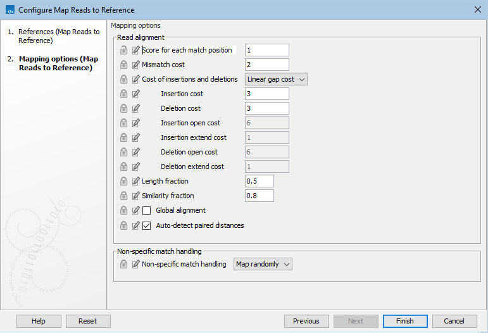Click the pencil icon next to Deletion cost

point(136,108)
